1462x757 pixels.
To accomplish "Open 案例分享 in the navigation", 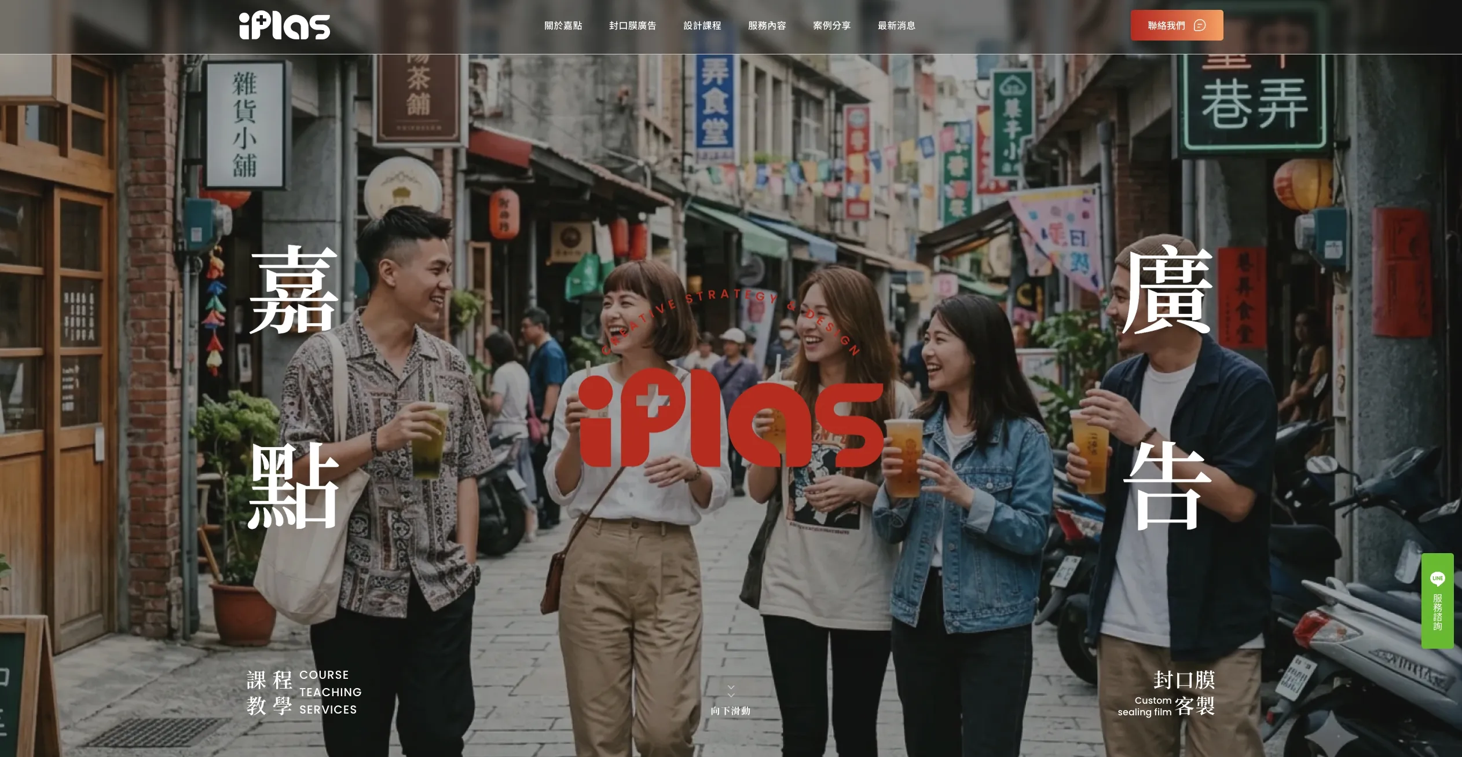I will (831, 25).
